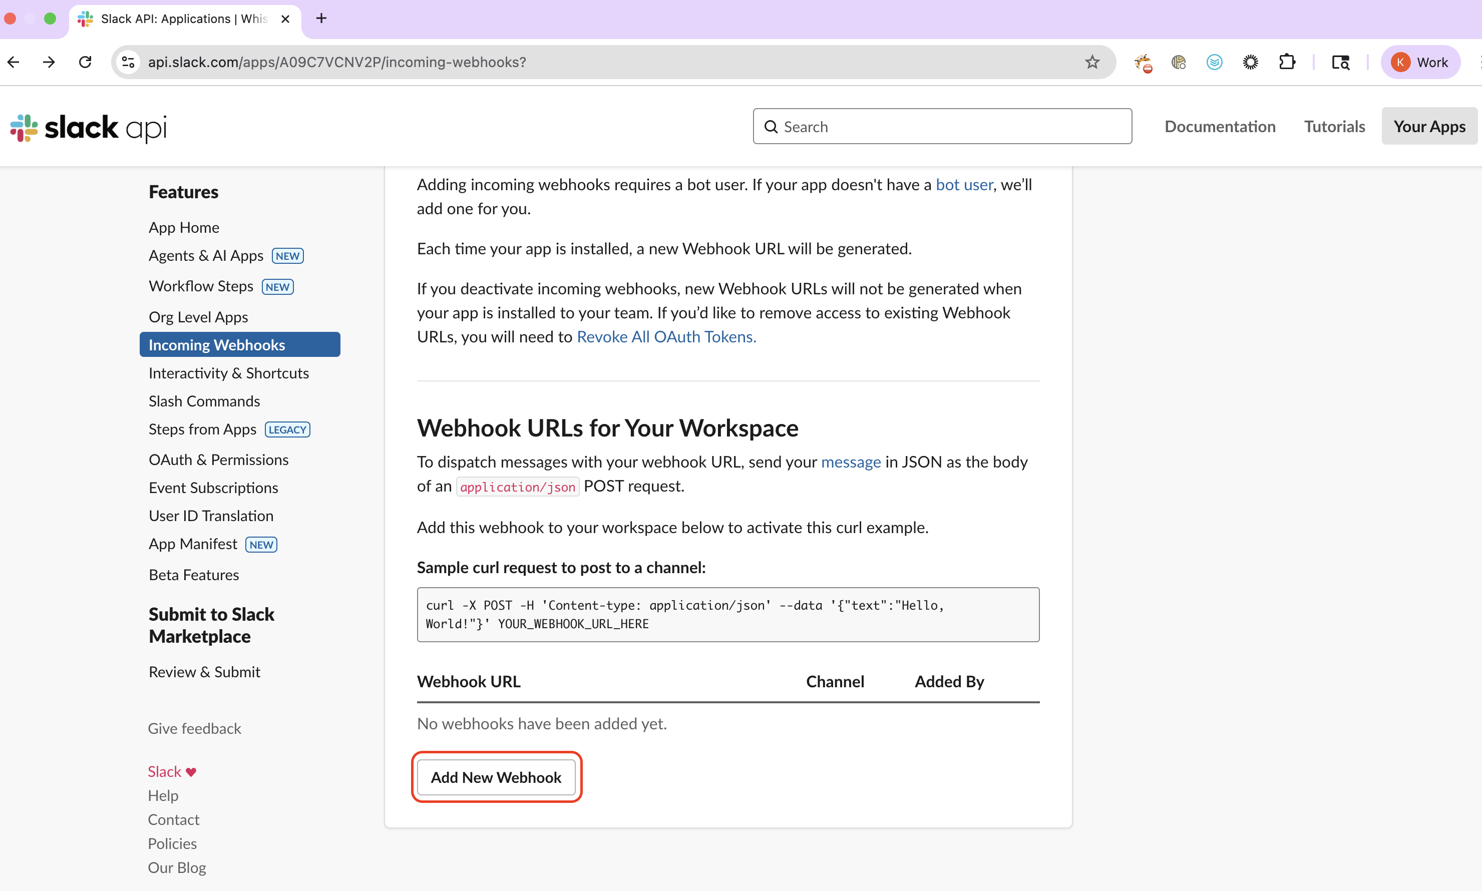Click the message link
This screenshot has height=891, width=1482.
pyautogui.click(x=851, y=462)
